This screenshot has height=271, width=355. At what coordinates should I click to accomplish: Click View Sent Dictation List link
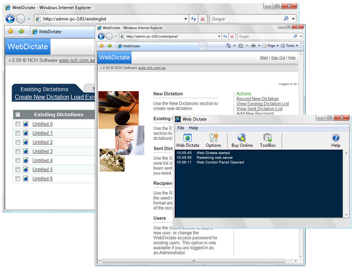coord(259,109)
